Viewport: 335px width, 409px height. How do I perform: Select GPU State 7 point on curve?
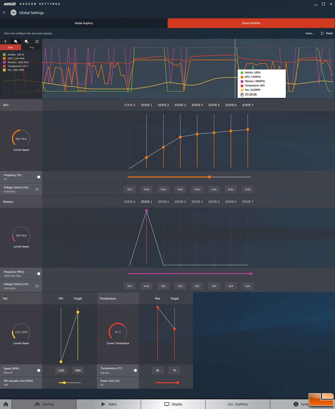248,130
